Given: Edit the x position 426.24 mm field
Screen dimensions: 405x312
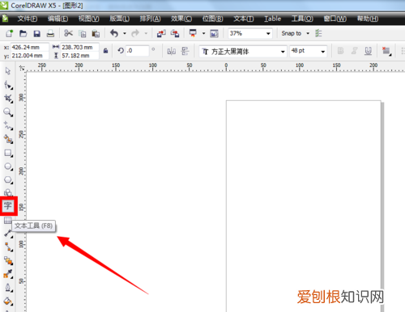Looking at the screenshot, I should tap(30, 47).
